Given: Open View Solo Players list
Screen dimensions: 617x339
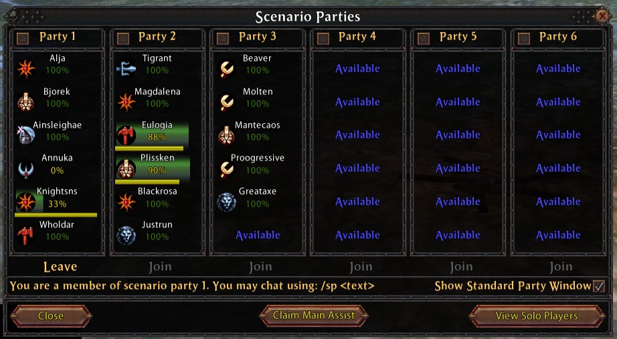Looking at the screenshot, I should (536, 316).
